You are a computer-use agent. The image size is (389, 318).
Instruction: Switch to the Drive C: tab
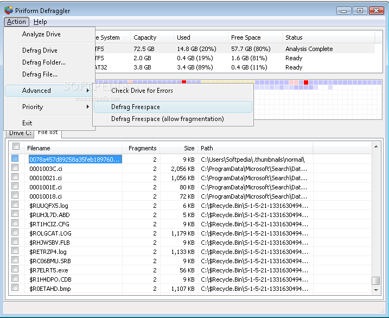[20, 133]
